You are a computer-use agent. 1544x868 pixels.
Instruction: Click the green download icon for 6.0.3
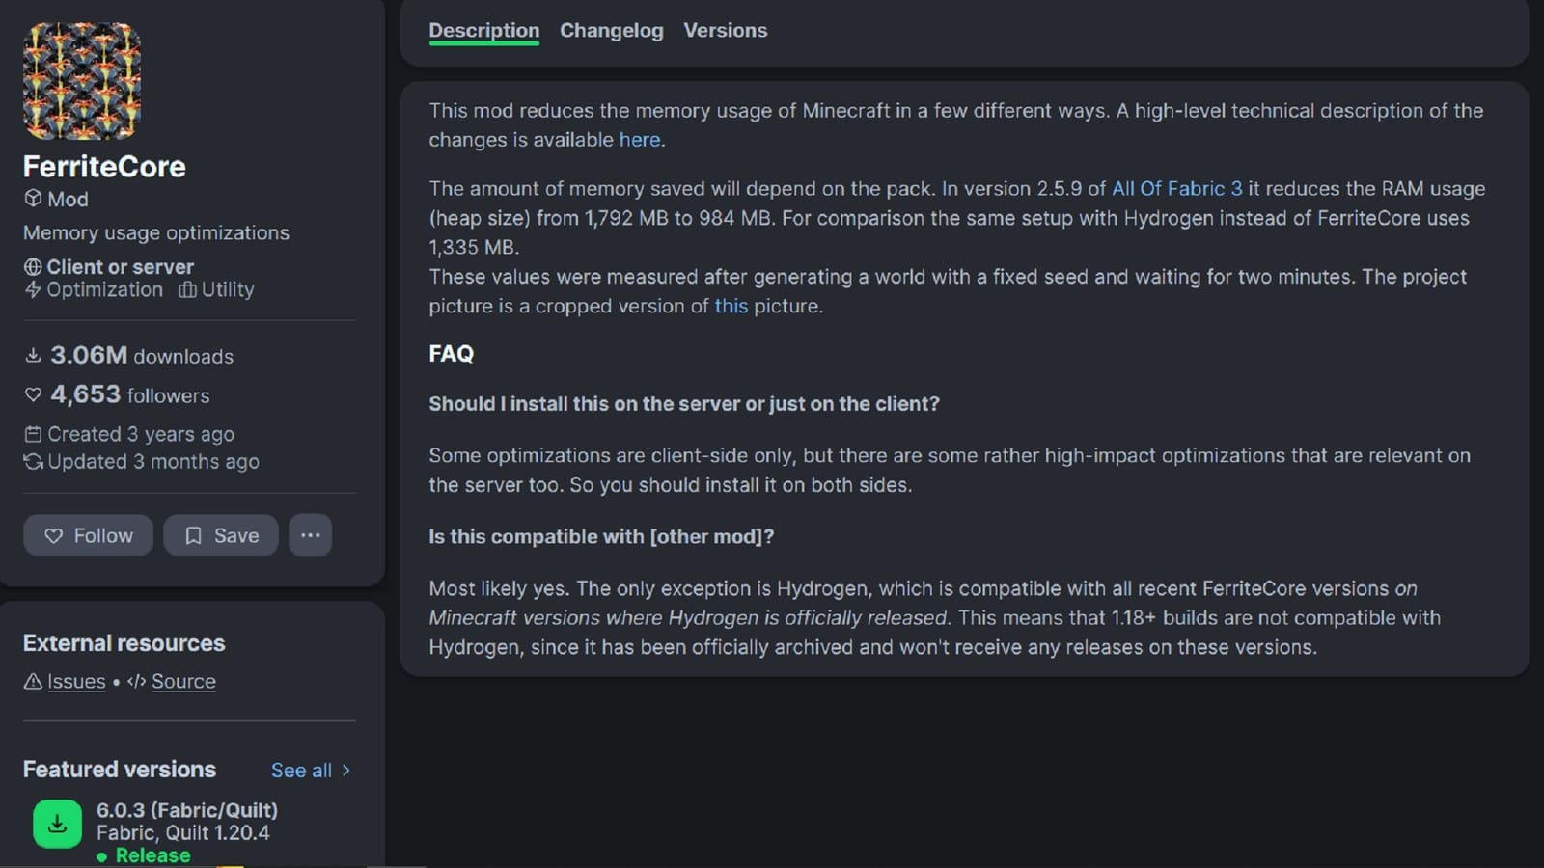pos(57,824)
